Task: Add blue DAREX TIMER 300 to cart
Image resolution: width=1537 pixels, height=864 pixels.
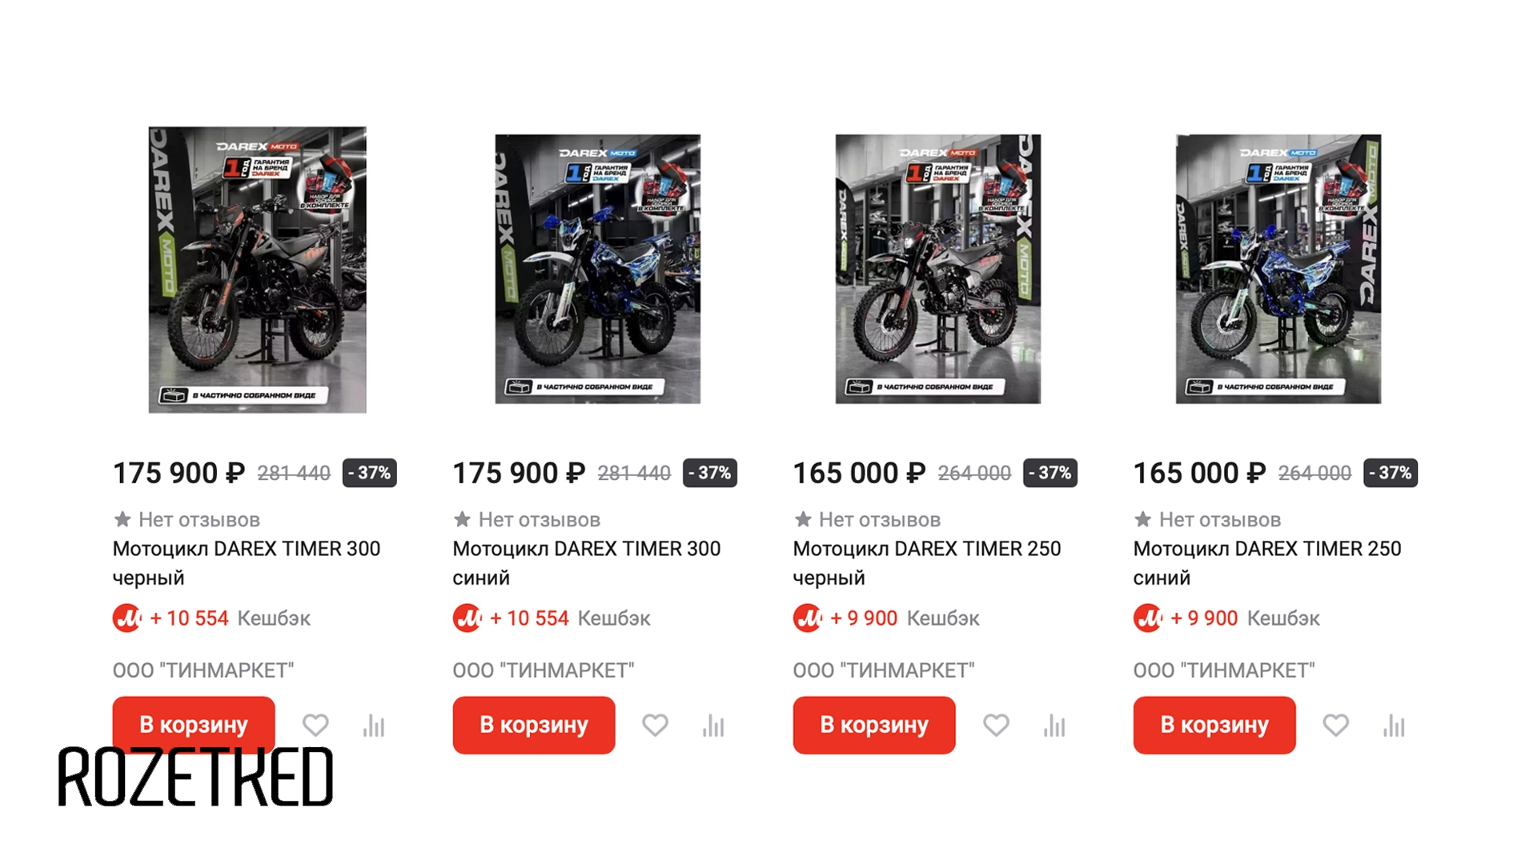Action: pyautogui.click(x=534, y=725)
